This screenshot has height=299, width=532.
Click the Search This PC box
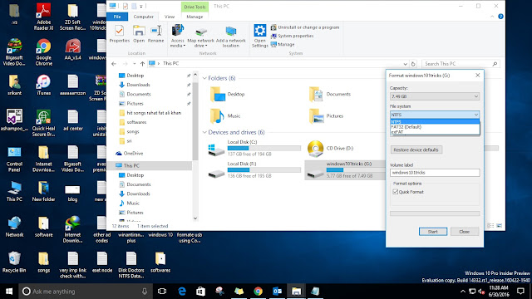tap(460, 64)
